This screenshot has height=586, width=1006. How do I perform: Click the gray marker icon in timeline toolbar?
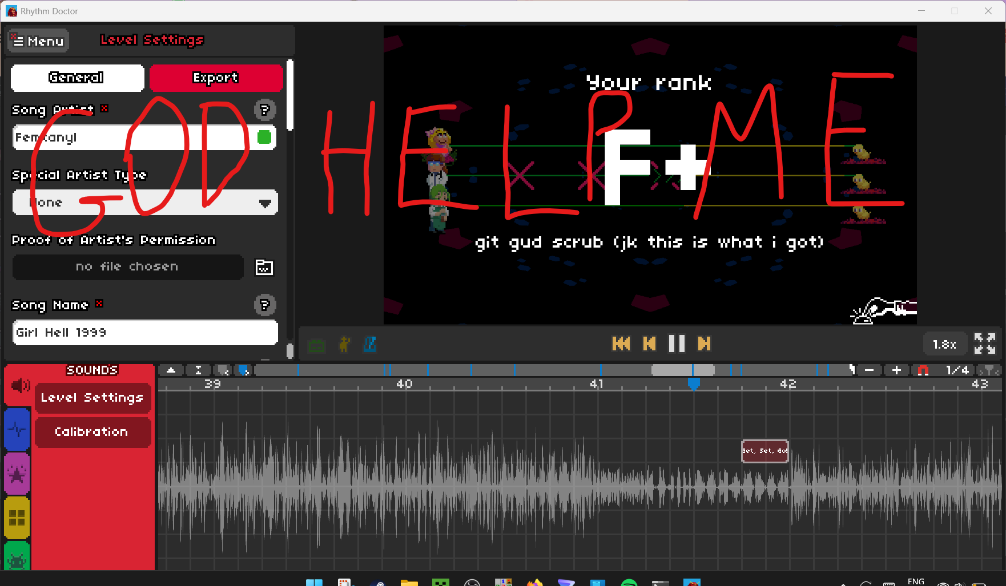[223, 370]
